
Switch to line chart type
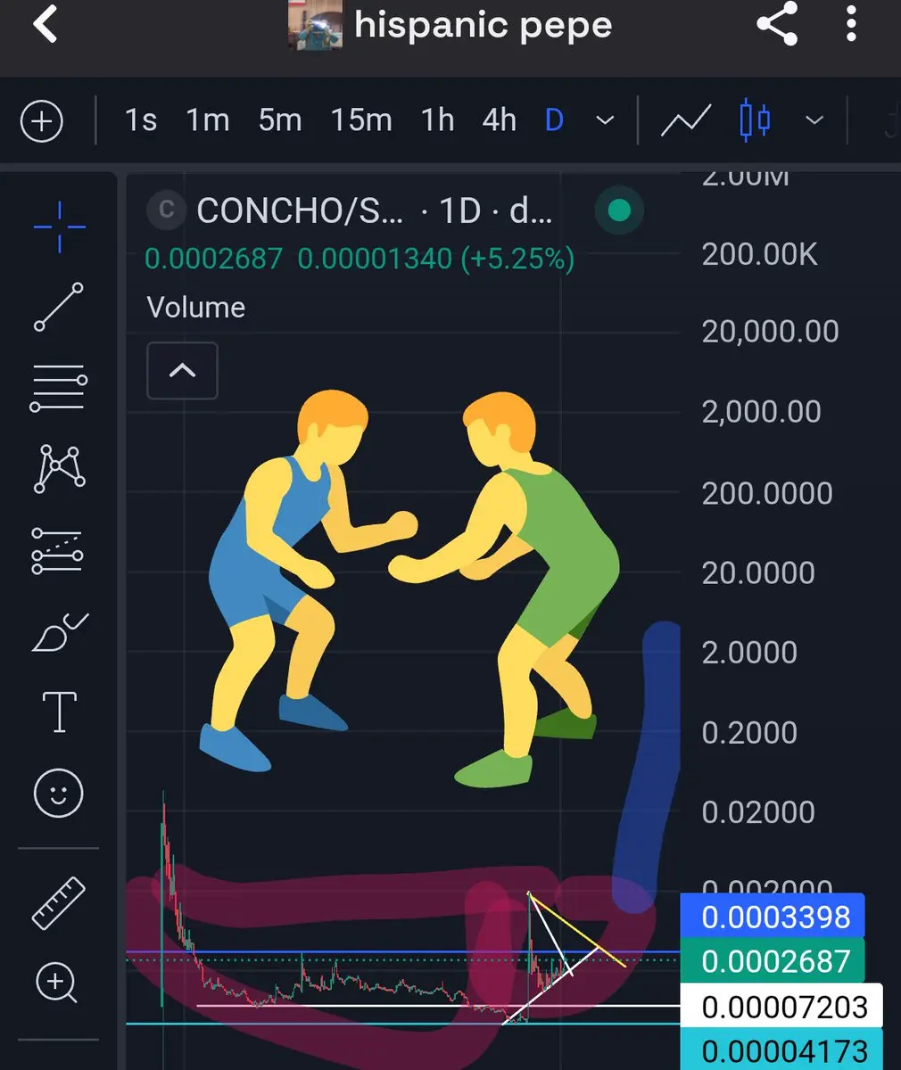point(685,120)
